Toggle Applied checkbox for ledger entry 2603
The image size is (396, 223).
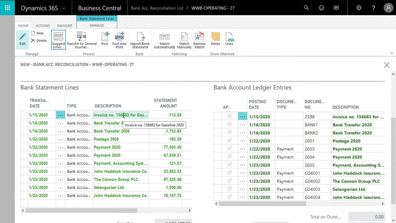tap(230, 148)
